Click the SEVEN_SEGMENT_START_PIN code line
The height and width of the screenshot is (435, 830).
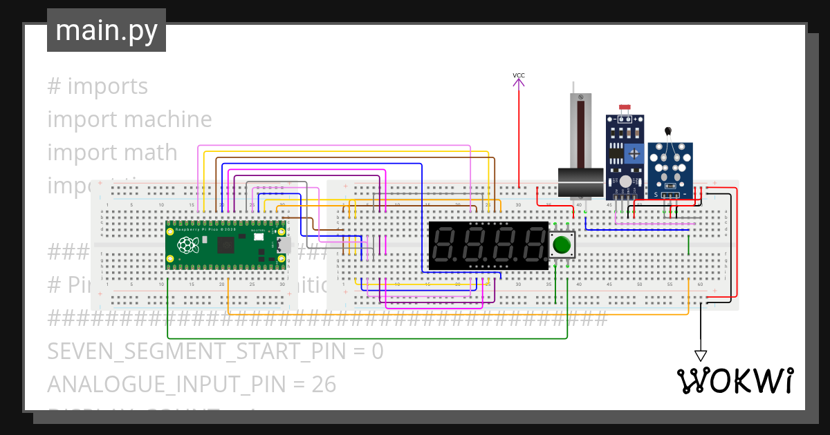tap(214, 351)
